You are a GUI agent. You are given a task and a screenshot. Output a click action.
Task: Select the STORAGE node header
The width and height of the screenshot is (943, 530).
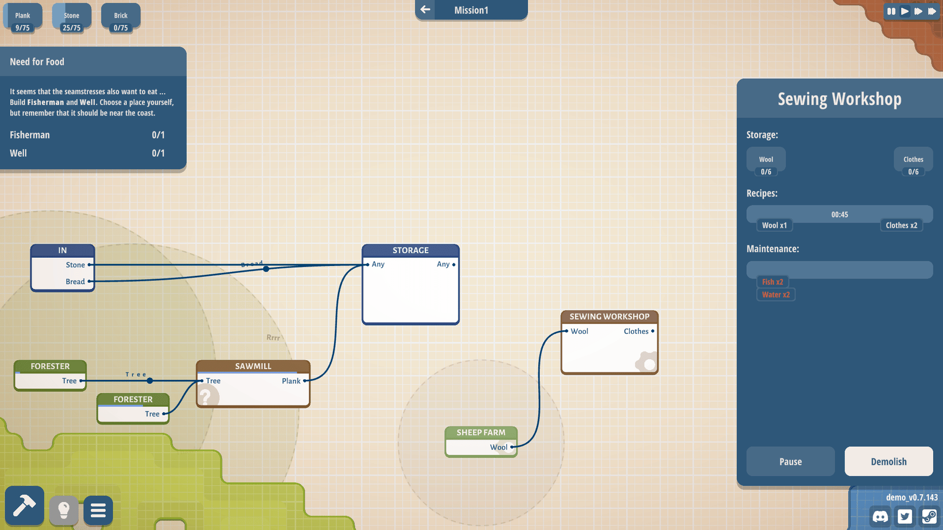(410, 250)
